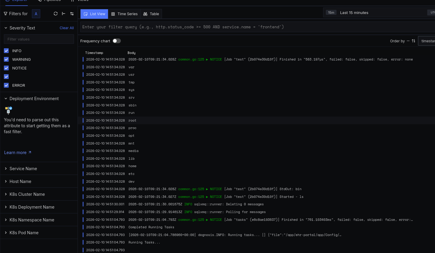Click the funnel icon beside Filters for
Screen dimensions: 435x253
[5, 14]
